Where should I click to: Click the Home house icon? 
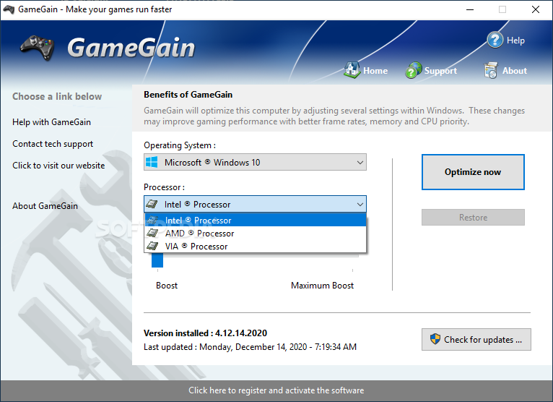(352, 70)
